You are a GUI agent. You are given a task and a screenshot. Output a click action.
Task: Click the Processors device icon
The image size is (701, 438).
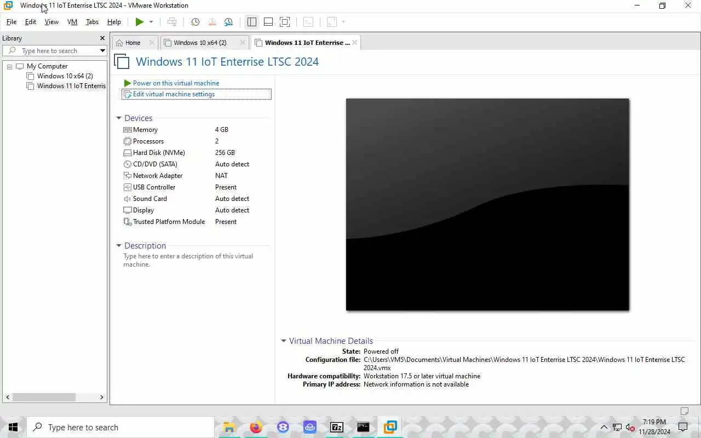pos(128,141)
